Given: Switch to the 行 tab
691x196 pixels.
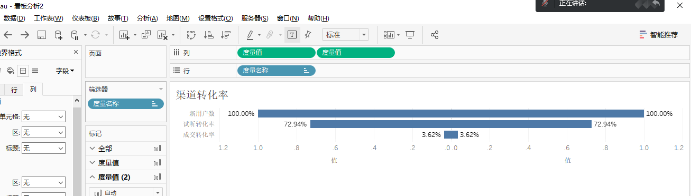Looking at the screenshot, I should coord(14,90).
